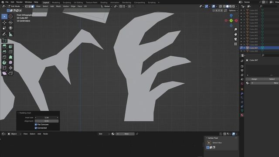Viewport: 279px width, 157px height.
Task: Switch to the Modeling workspace tab
Action: [x=56, y=3]
